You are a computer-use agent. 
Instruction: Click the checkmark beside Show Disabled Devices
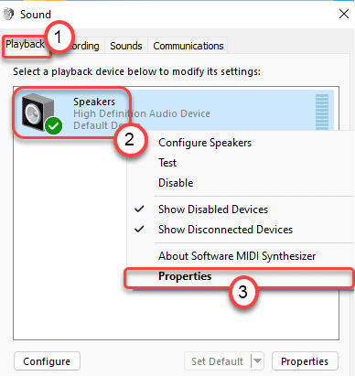(139, 209)
